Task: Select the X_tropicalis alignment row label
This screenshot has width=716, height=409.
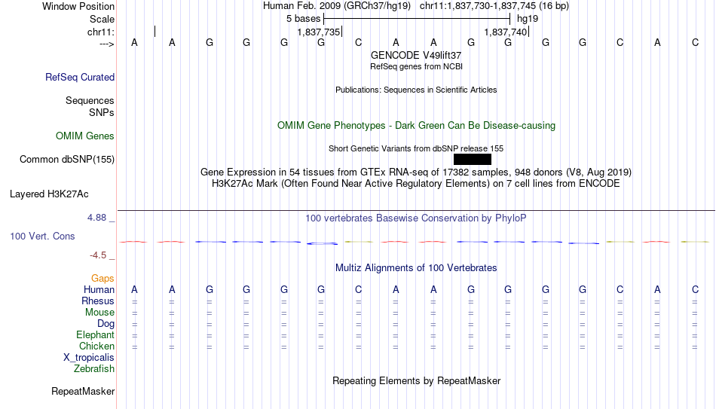Action: (x=89, y=358)
